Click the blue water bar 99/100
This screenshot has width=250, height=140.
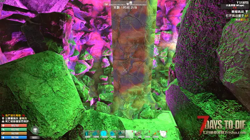click(14, 138)
